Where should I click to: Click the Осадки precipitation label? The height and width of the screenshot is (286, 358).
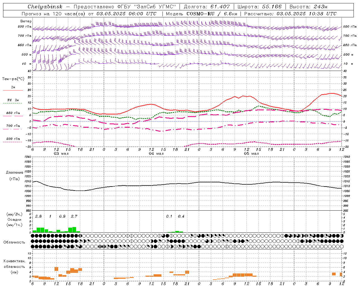pos(14,220)
